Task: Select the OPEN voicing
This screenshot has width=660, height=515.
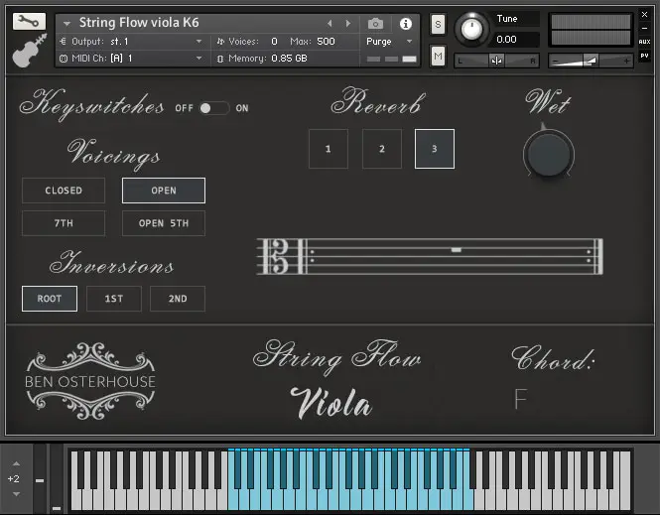Action: click(164, 191)
